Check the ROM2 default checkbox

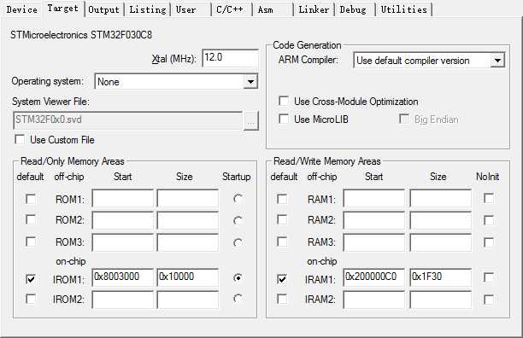click(31, 219)
